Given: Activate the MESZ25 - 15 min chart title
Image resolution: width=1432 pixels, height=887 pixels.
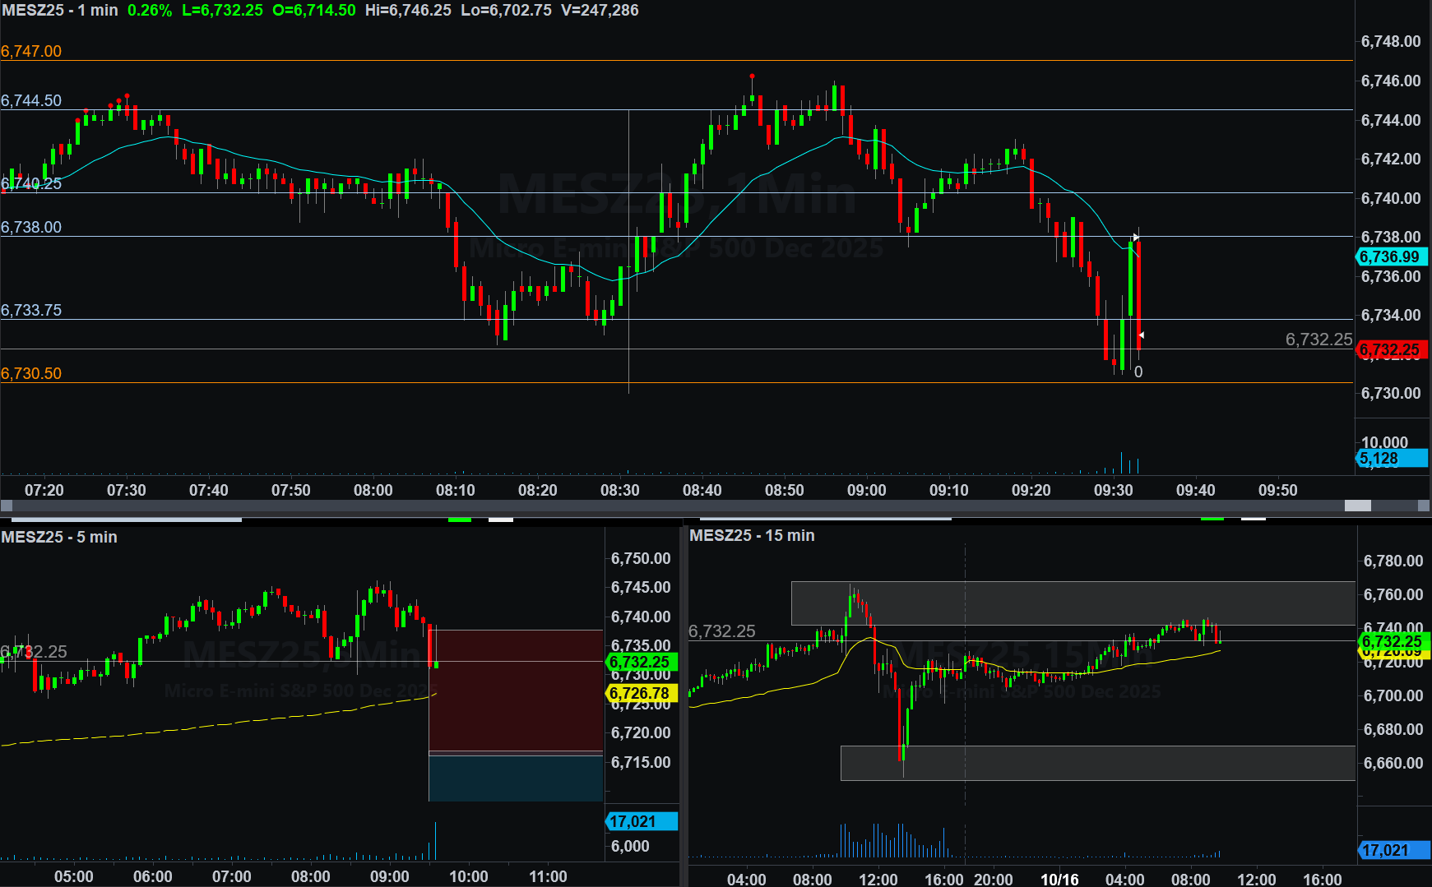Looking at the screenshot, I should (x=752, y=535).
